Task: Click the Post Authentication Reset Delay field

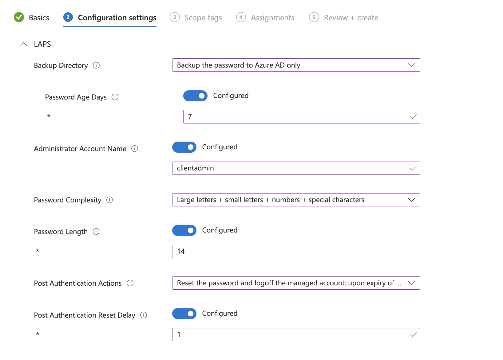Action: pyautogui.click(x=296, y=335)
